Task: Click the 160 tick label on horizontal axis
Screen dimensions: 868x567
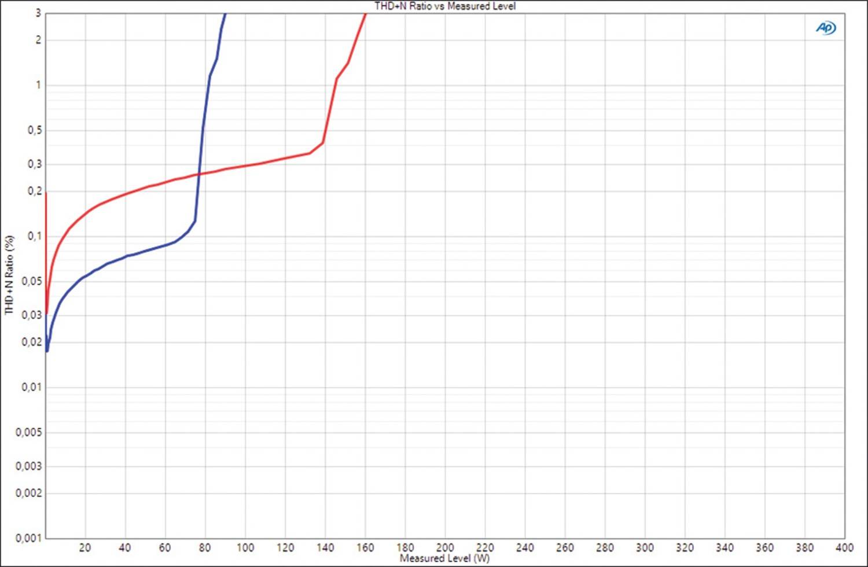Action: coord(365,547)
